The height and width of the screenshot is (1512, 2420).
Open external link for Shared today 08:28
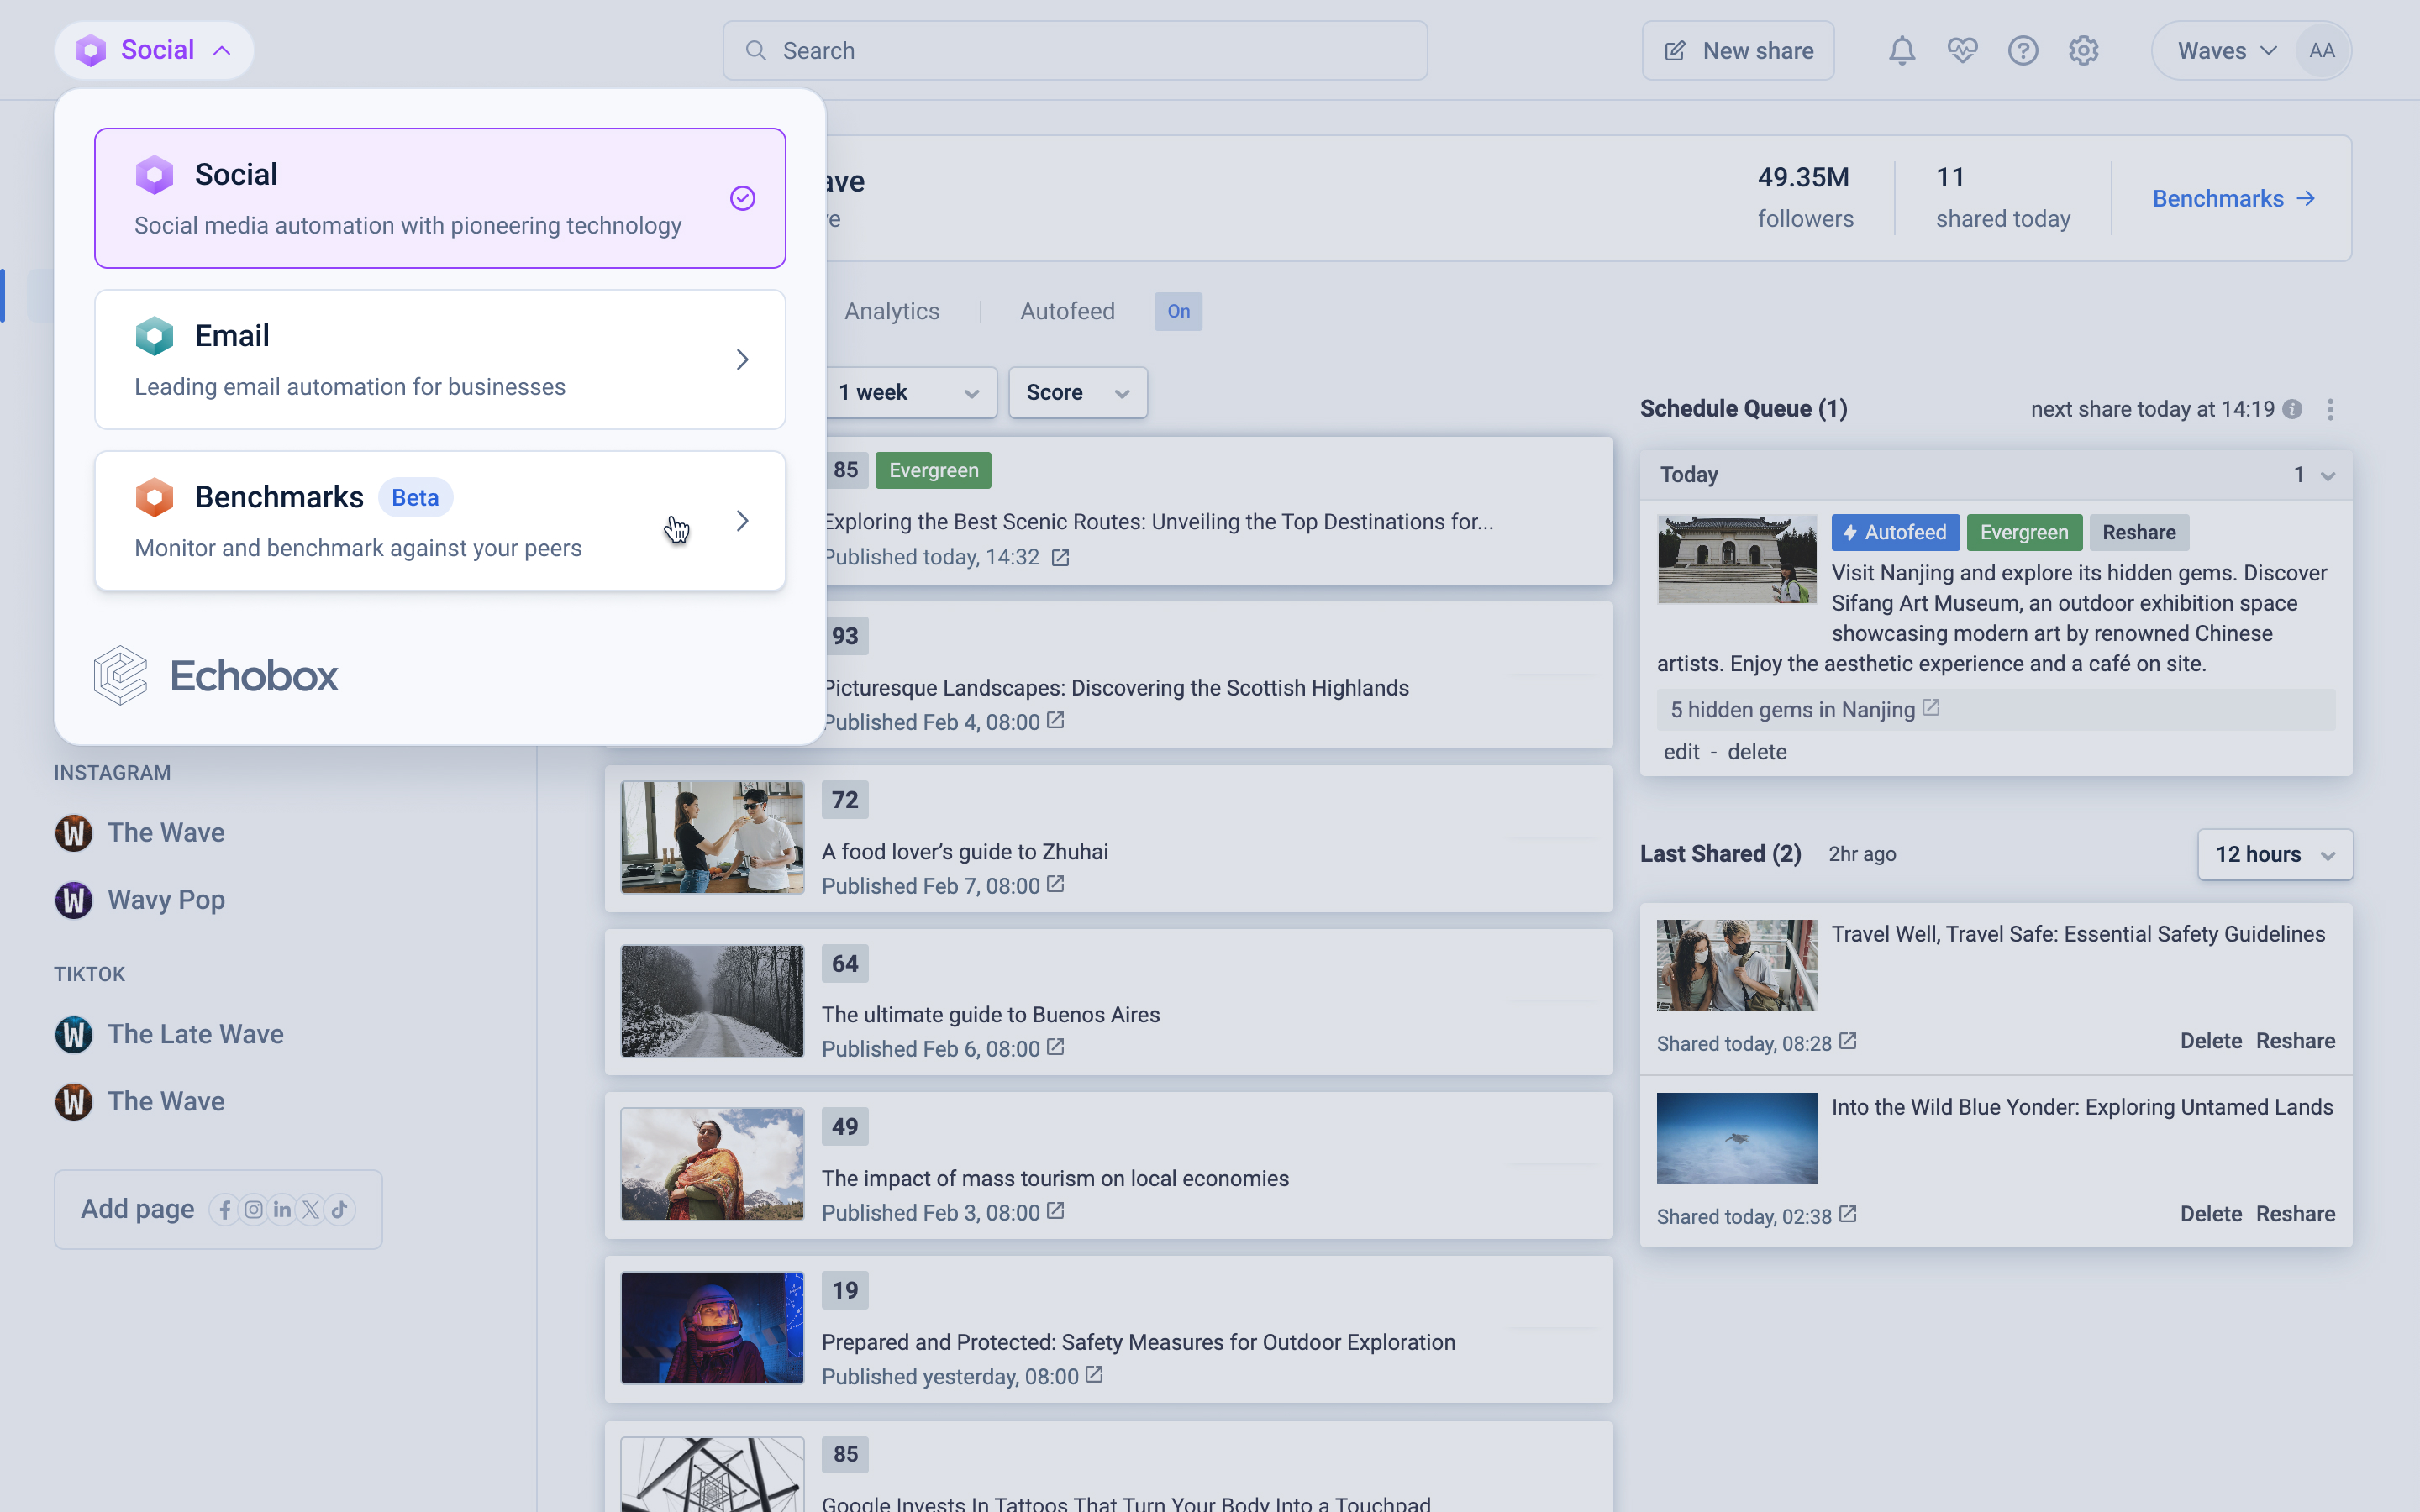click(x=1848, y=1042)
